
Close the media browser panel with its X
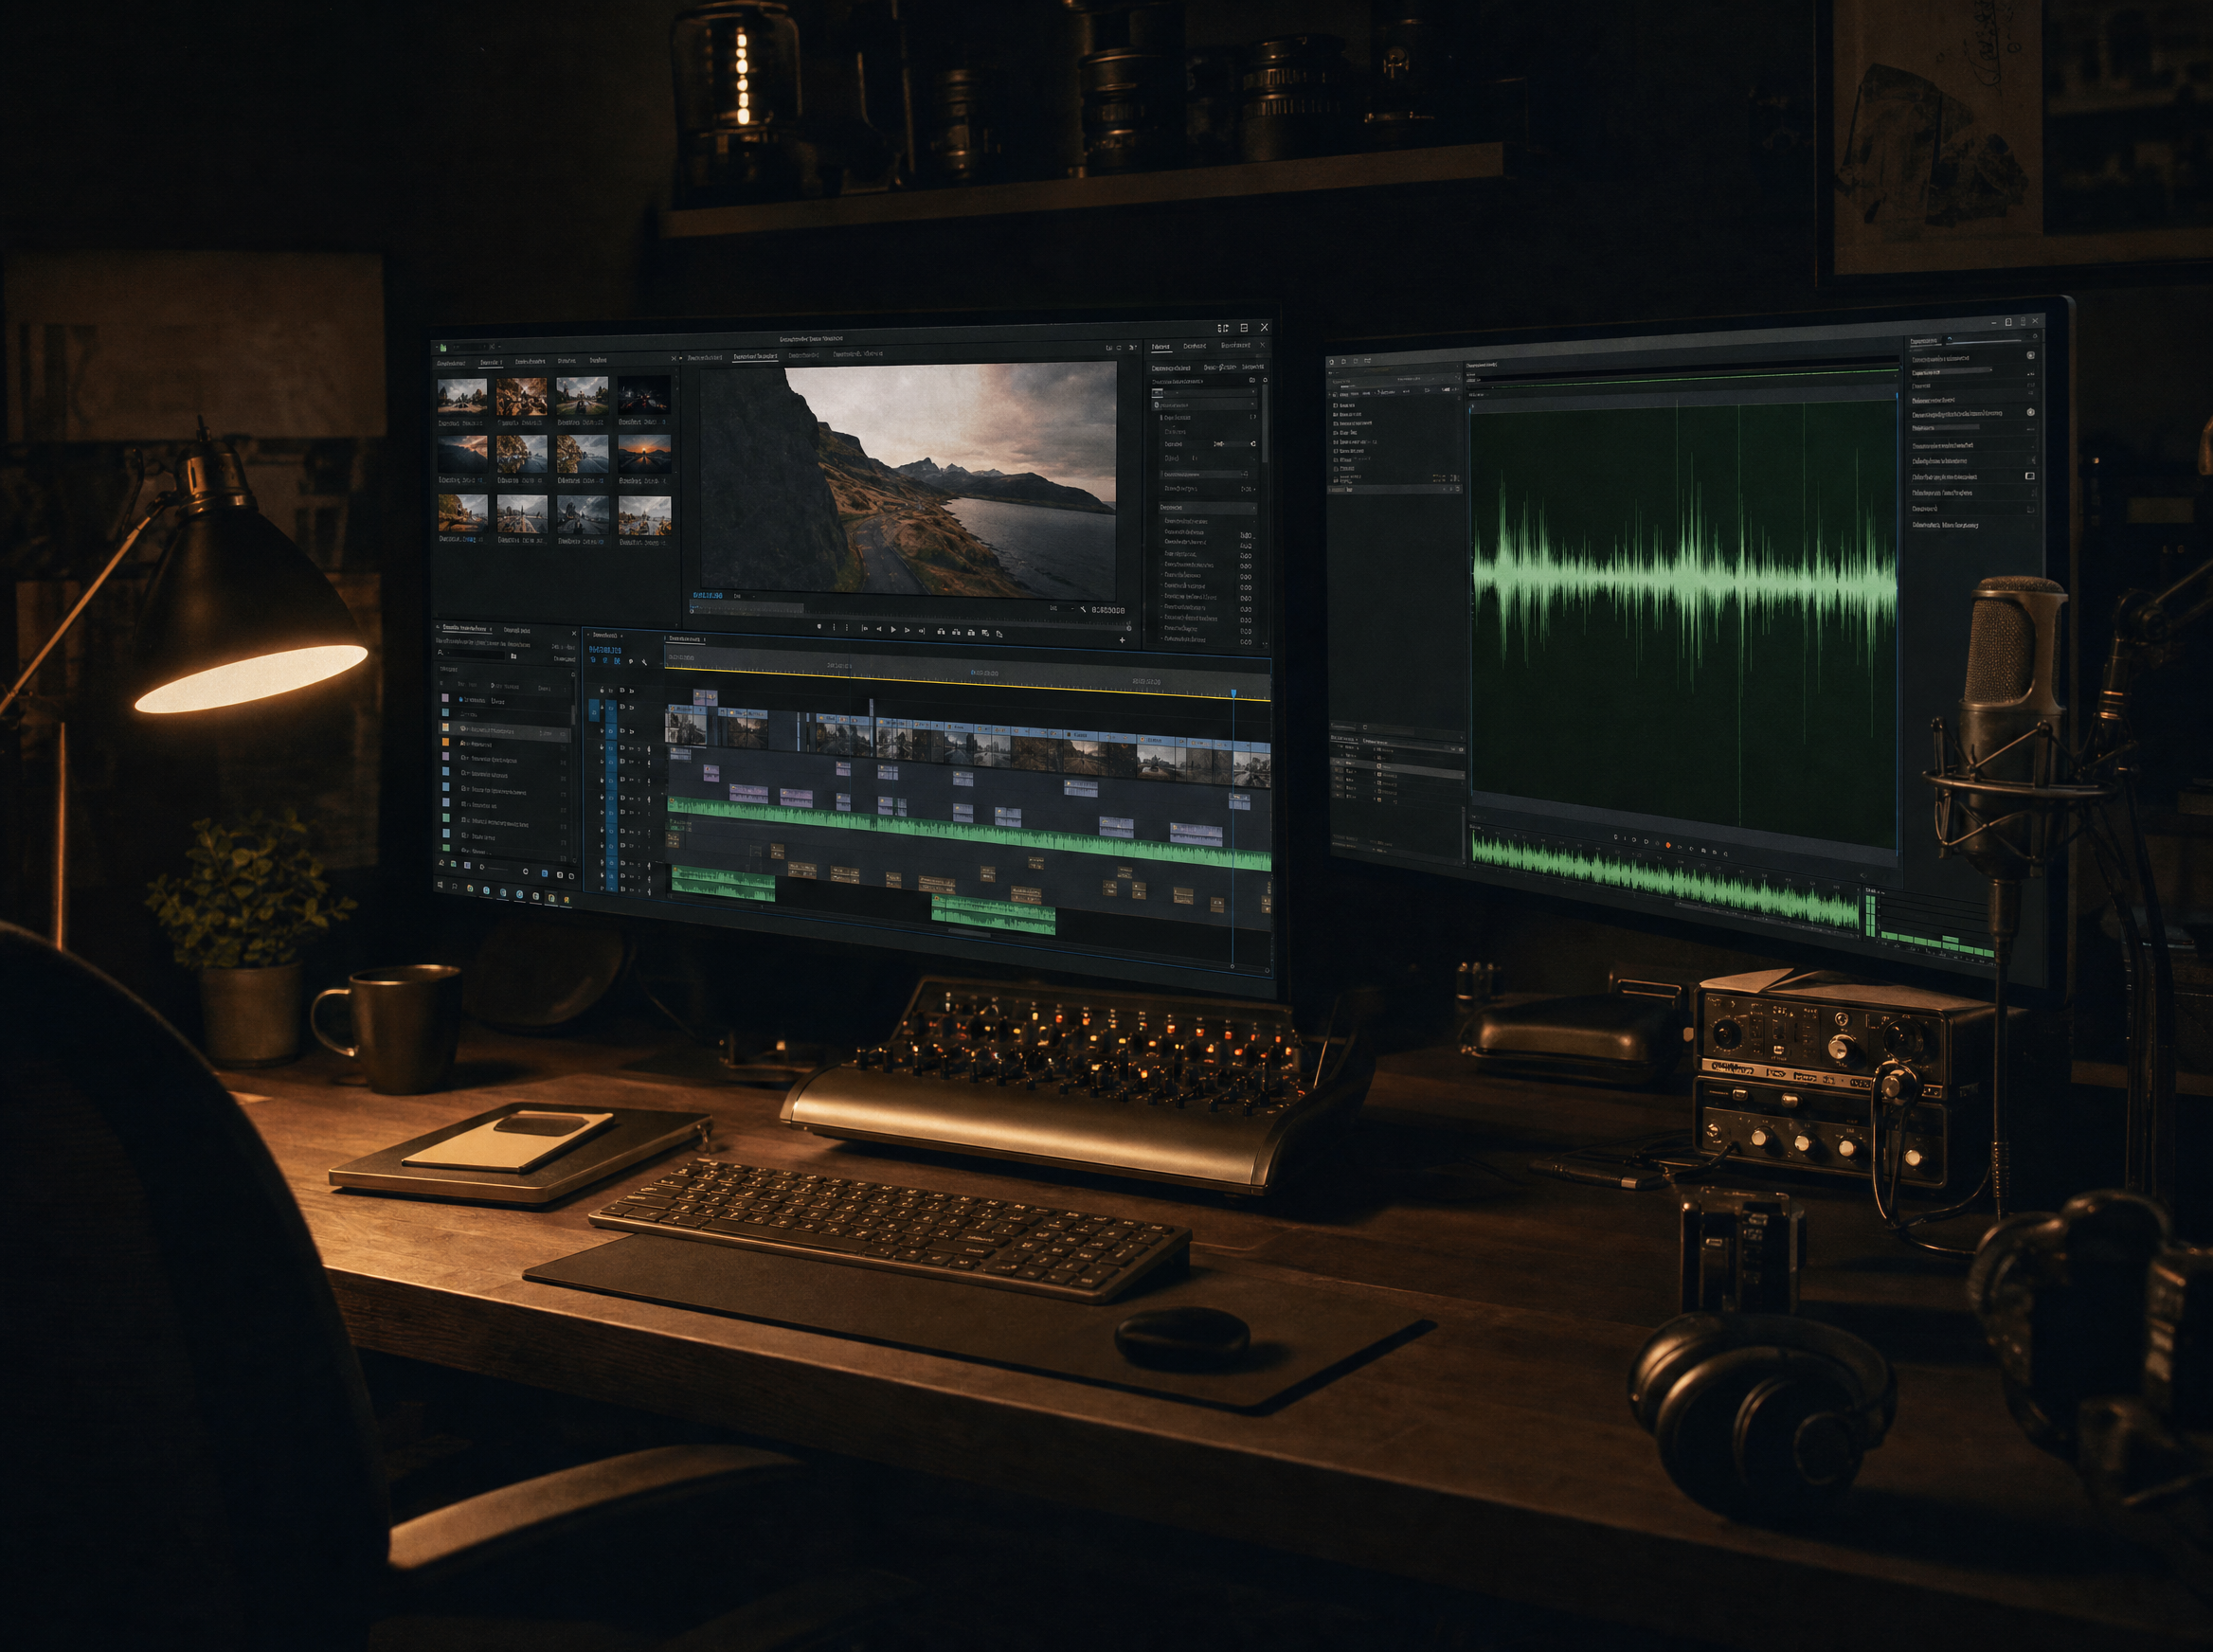[x=674, y=359]
